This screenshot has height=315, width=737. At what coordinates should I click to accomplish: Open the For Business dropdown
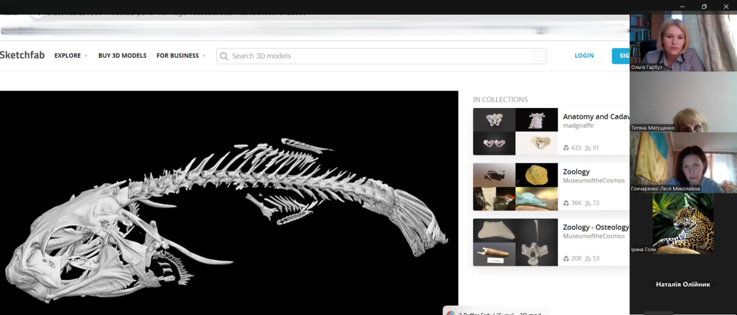pos(181,56)
